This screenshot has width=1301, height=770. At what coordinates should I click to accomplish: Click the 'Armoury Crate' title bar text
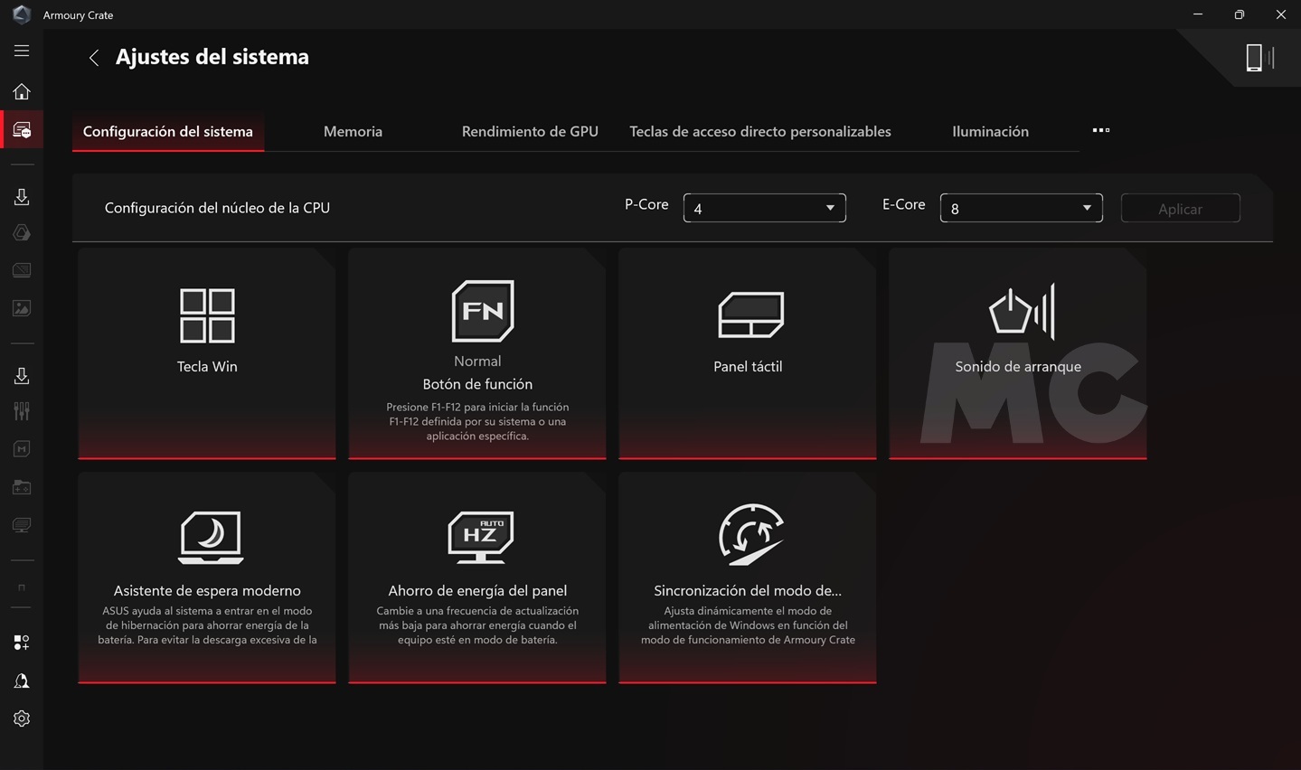(79, 15)
